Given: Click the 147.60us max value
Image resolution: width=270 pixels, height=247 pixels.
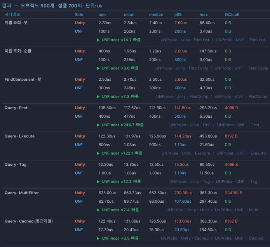Looking at the screenshot, I should (208, 51).
